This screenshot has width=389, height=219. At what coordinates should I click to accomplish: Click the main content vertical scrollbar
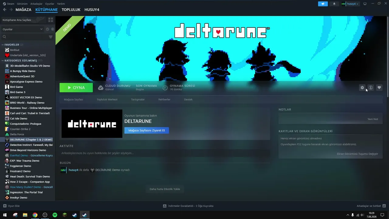(387, 56)
